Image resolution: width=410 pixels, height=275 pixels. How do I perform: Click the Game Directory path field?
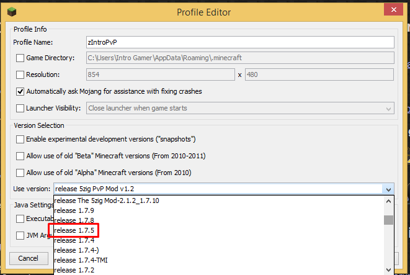240,58
